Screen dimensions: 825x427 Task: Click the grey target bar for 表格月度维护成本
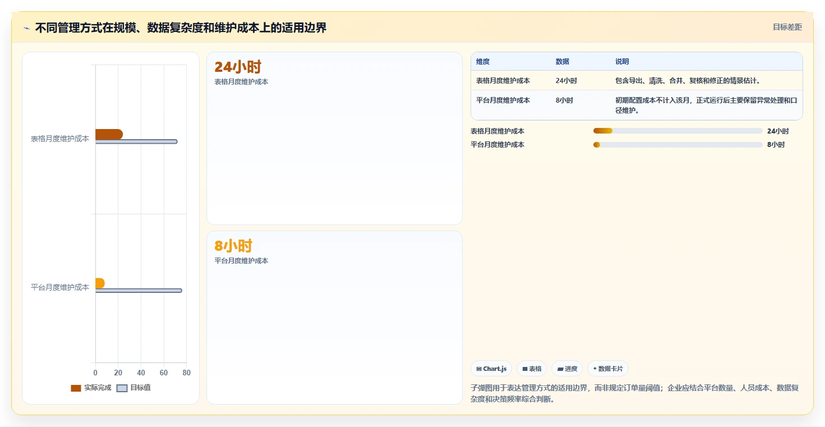click(136, 141)
